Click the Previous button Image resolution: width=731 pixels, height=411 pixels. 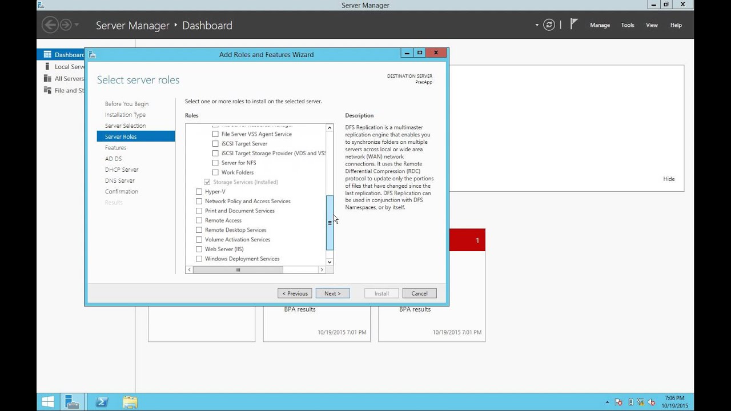(x=295, y=293)
